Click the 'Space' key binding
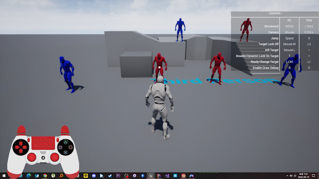319x179 pixels. (x=289, y=38)
